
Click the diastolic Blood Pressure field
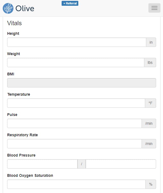121,164
